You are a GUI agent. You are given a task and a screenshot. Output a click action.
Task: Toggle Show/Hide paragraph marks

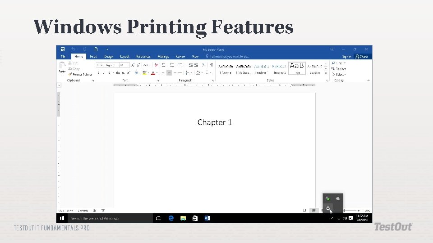(x=212, y=65)
